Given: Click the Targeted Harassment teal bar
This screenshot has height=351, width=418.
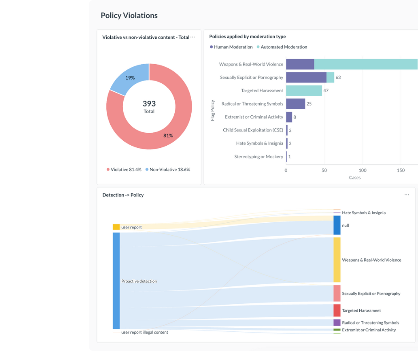Looking at the screenshot, I should 304,91.
